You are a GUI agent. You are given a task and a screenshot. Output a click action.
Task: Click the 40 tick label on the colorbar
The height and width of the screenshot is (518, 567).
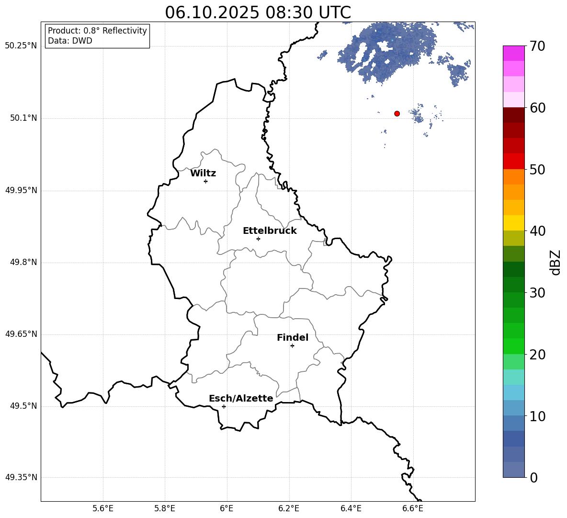(537, 231)
